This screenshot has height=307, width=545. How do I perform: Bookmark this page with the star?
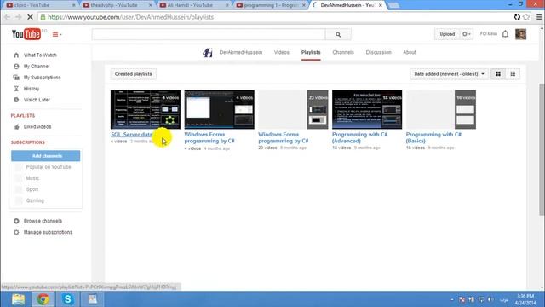526,17
